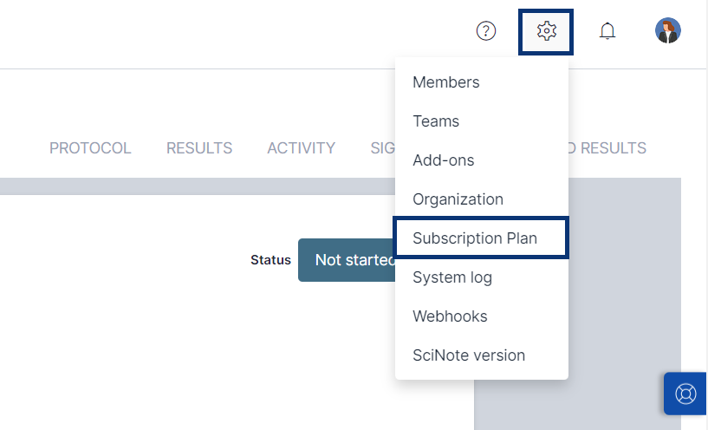708x430 pixels.
Task: Open the help question mark icon
Action: point(486,31)
